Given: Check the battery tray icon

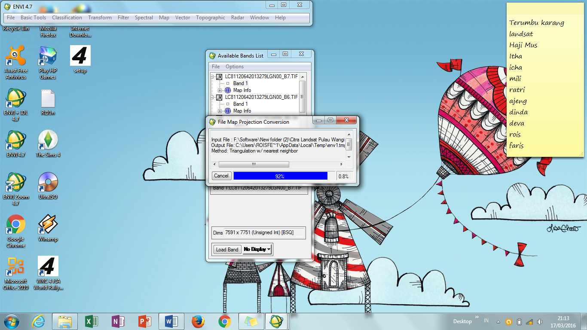Looking at the screenshot, I should click(519, 322).
